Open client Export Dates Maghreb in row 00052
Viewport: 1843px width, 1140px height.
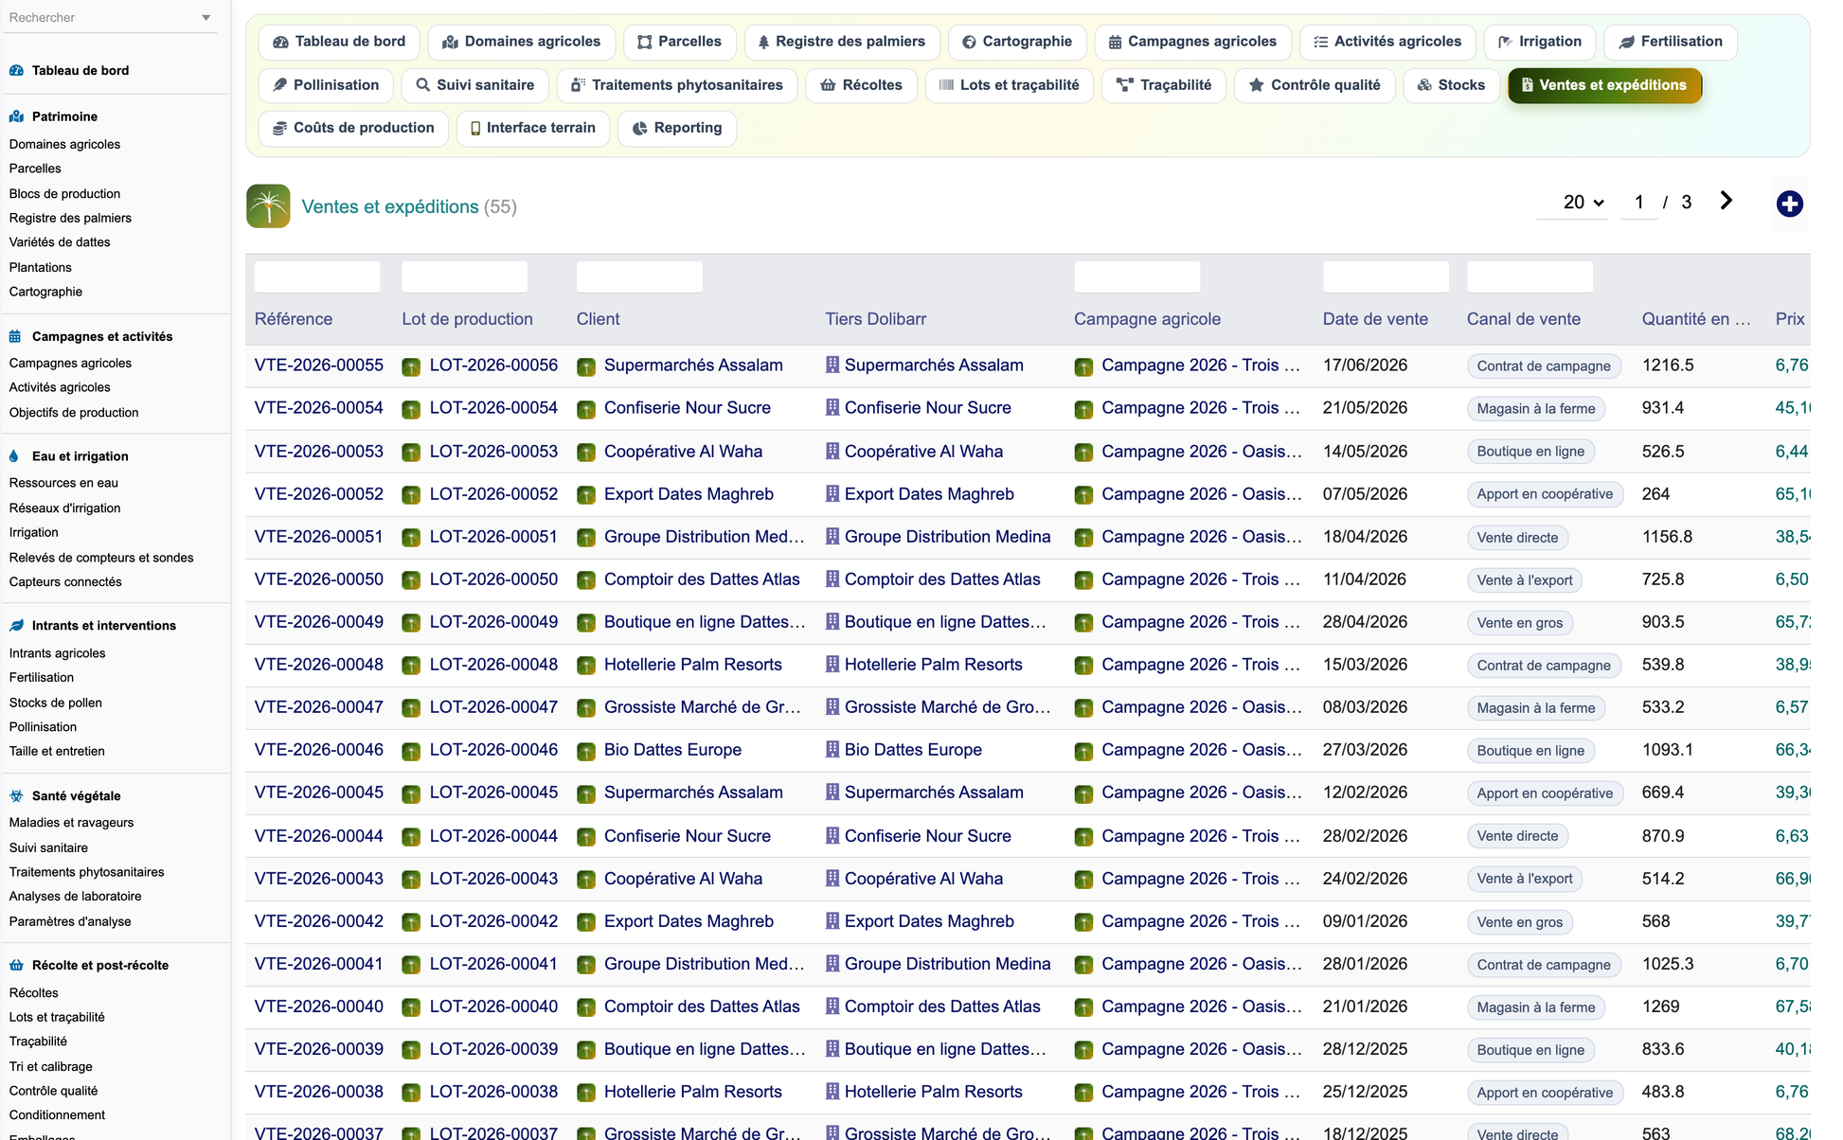click(689, 494)
